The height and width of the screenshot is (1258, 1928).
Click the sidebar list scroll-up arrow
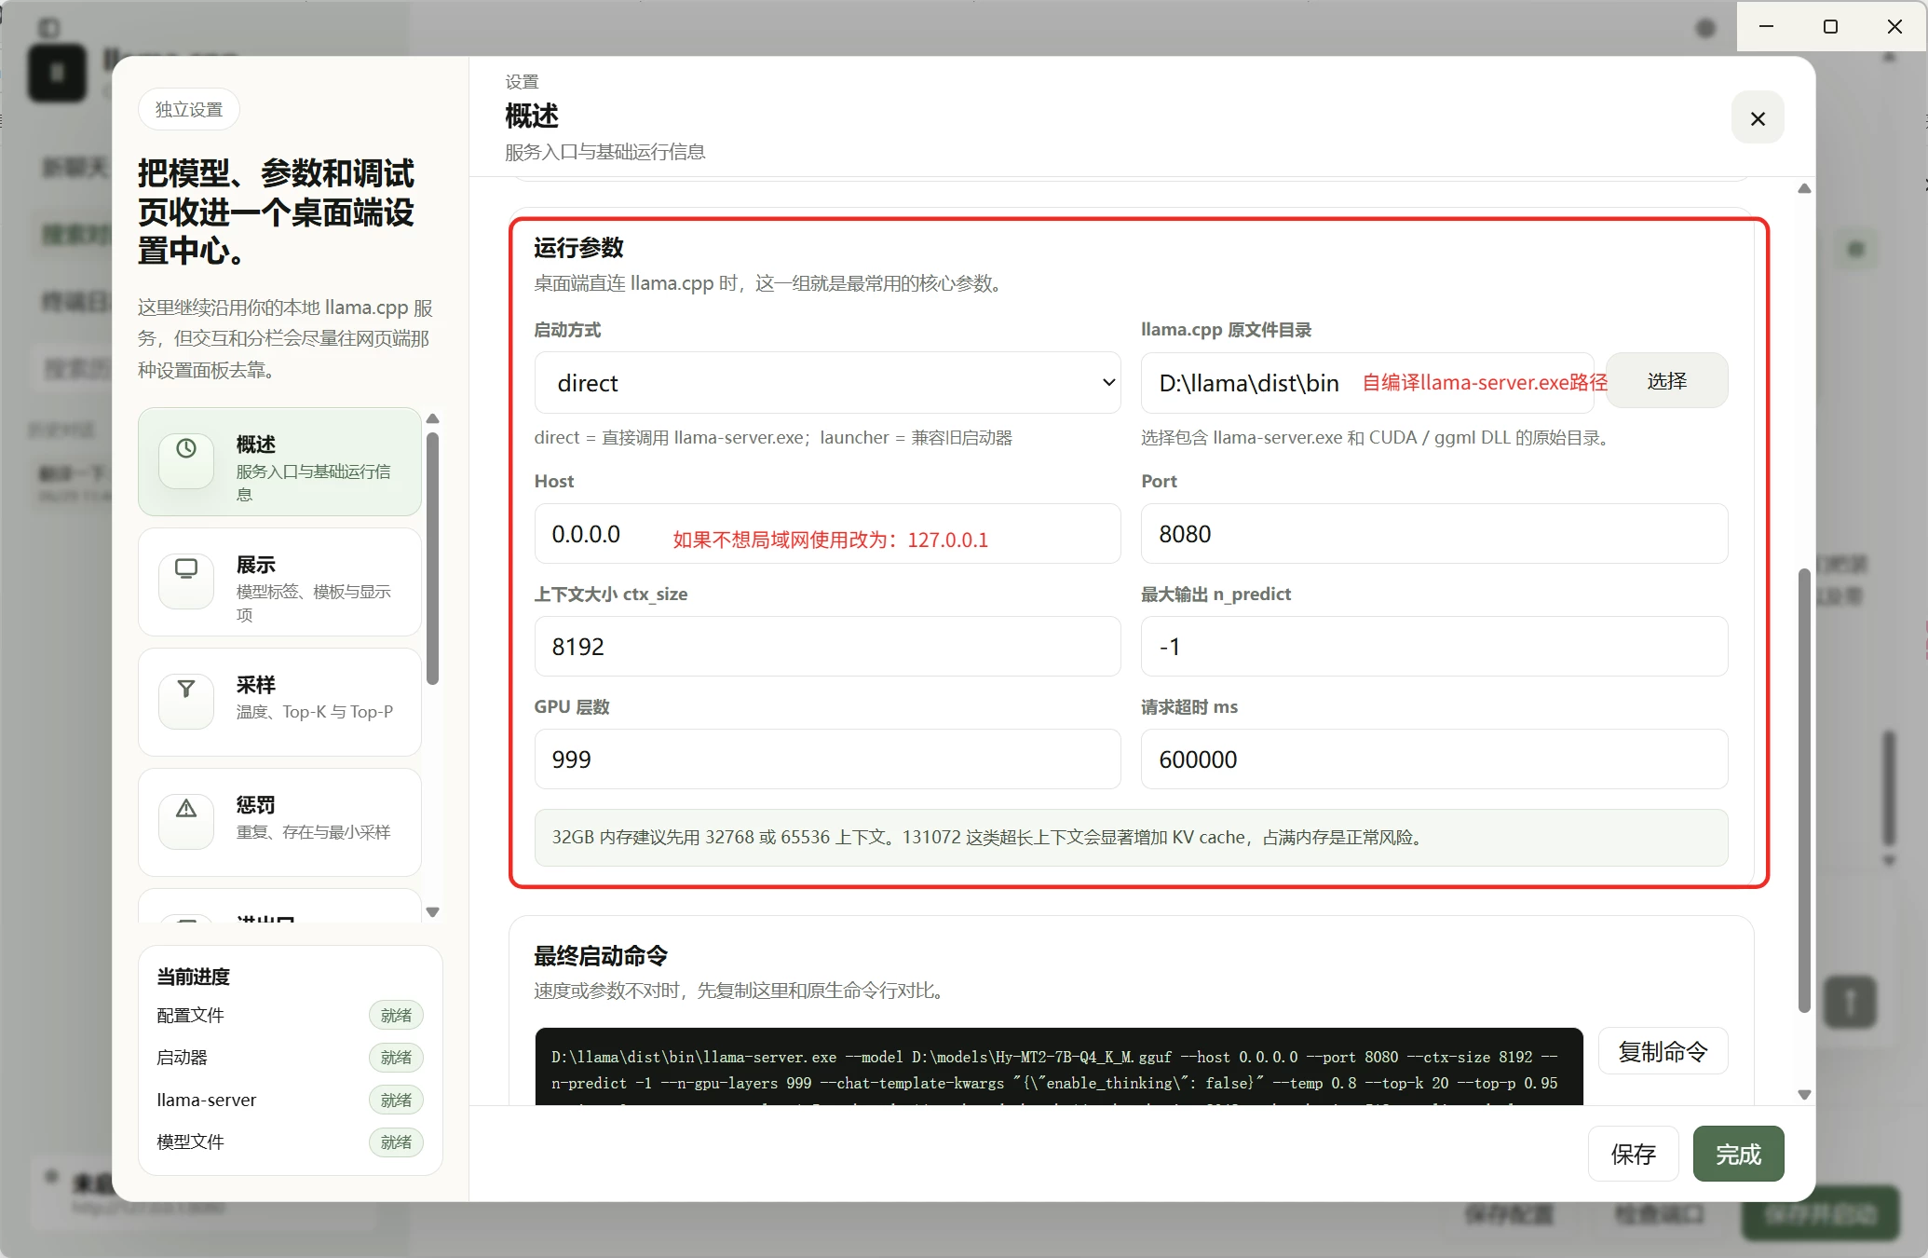click(432, 418)
